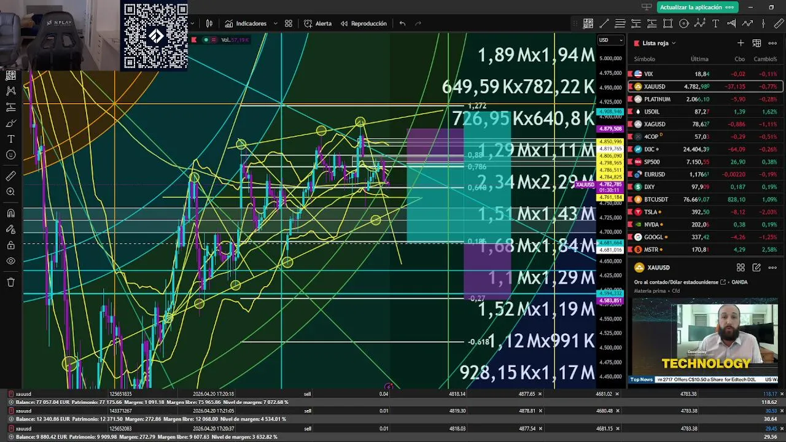Open the Indicadores panel

click(246, 23)
